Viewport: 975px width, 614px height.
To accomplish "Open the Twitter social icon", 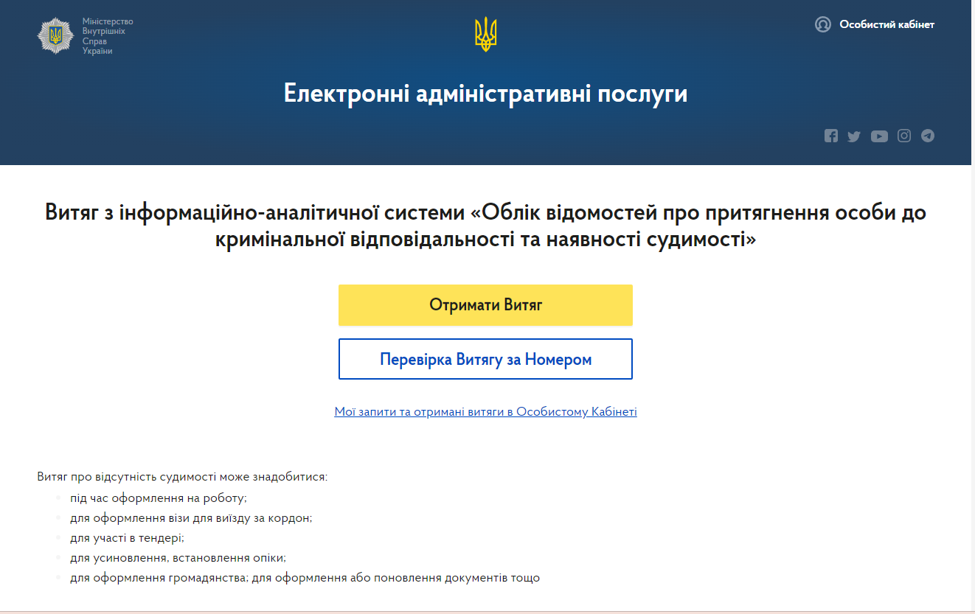I will pyautogui.click(x=854, y=136).
